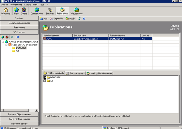Click the Delete toolbar icon
This screenshot has height=129, width=182.
(24, 10)
